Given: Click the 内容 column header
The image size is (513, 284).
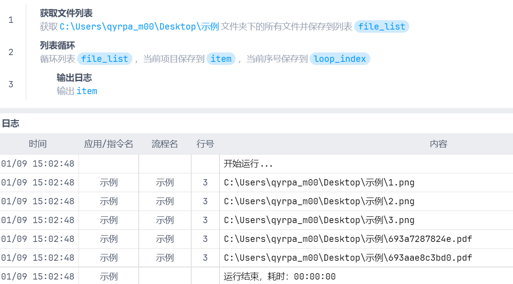Looking at the screenshot, I should pyautogui.click(x=438, y=144).
